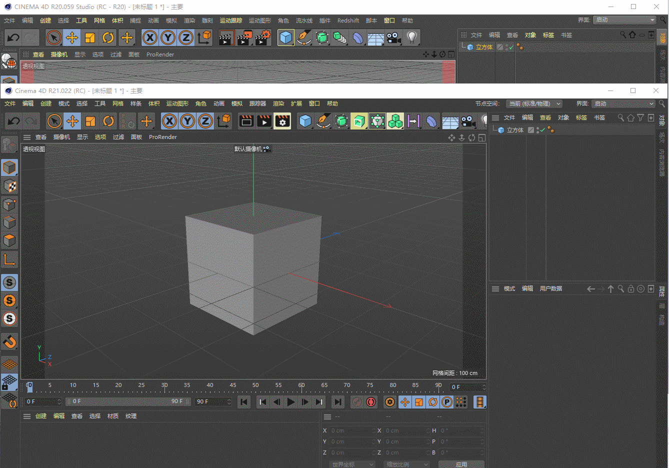This screenshot has width=669, height=468.
Task: Open the 渲染 menu
Action: click(x=278, y=103)
